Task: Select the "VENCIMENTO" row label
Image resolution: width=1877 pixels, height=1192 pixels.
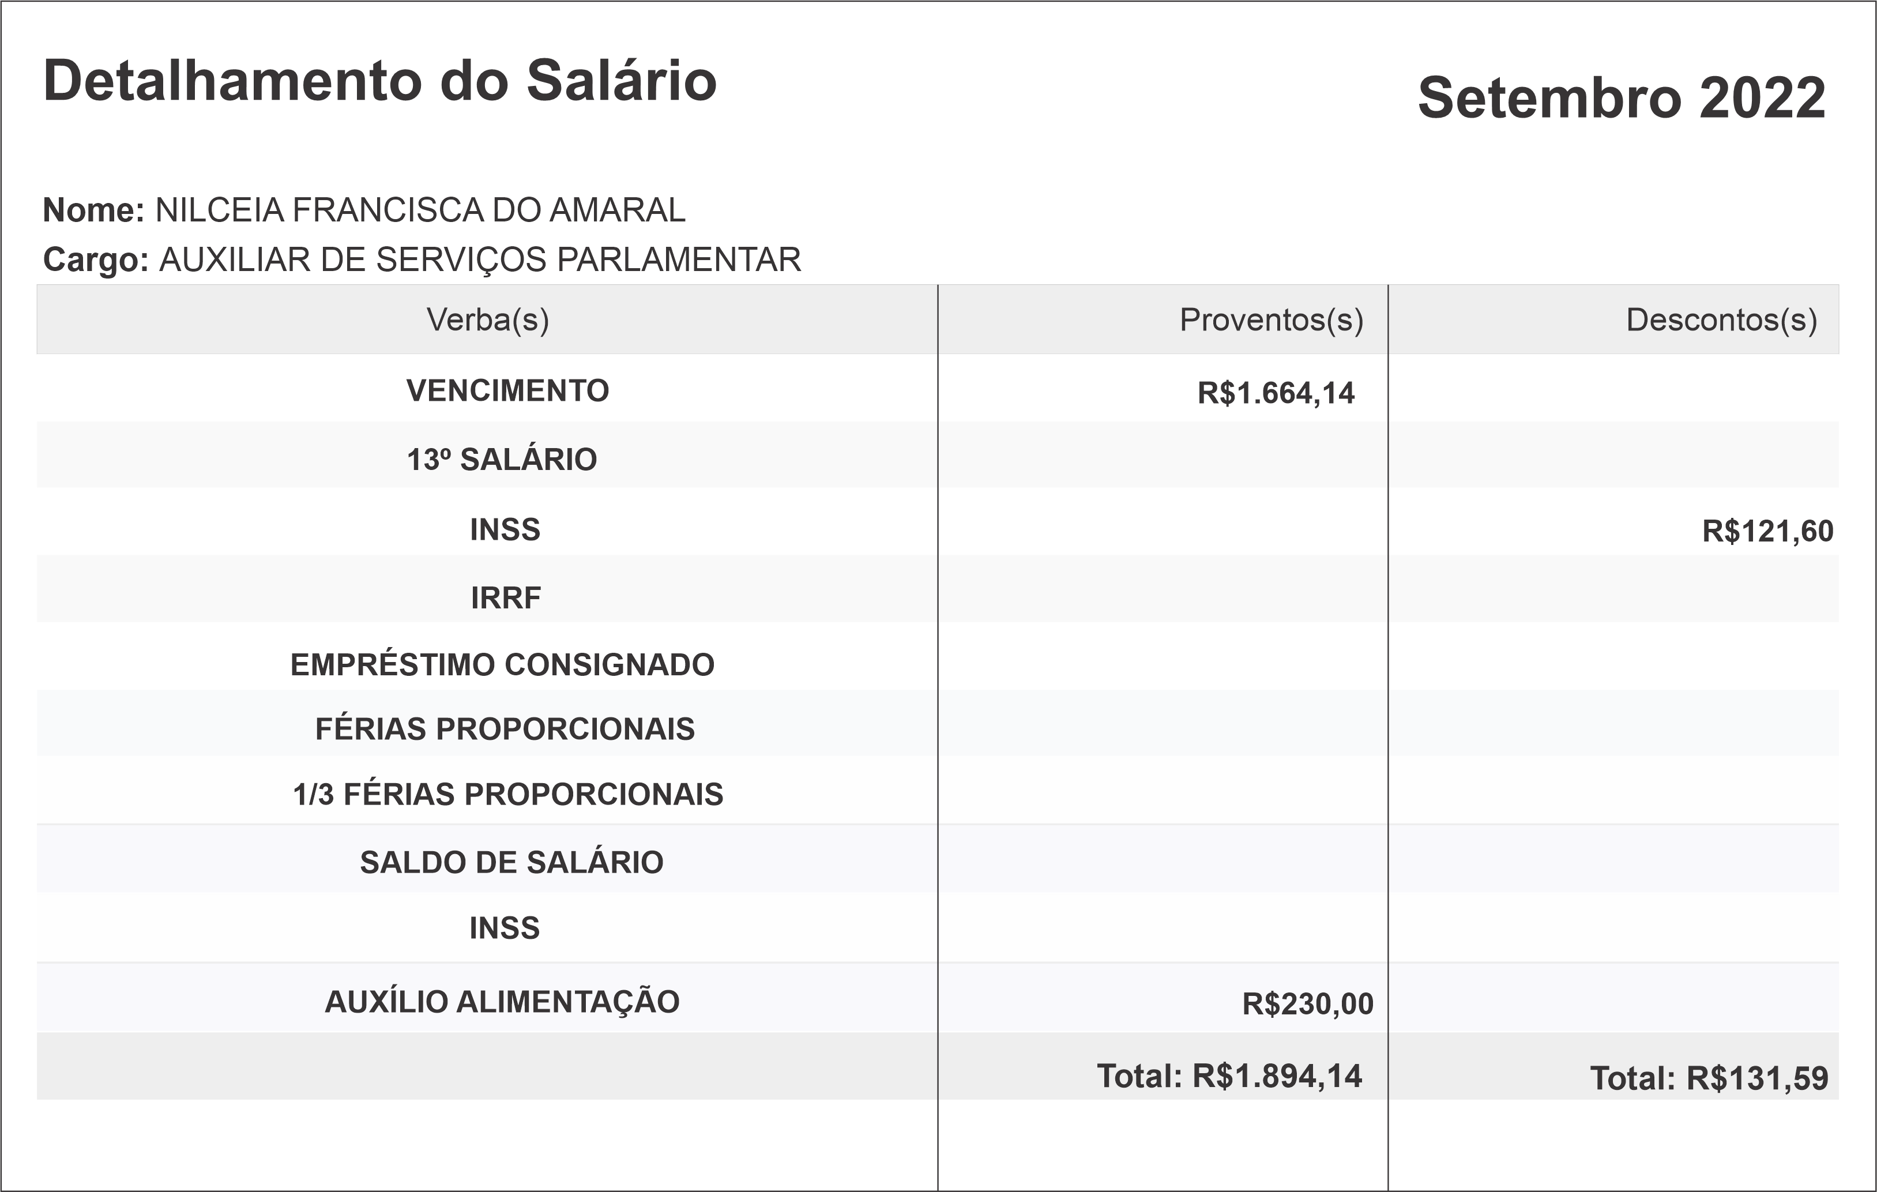Action: (507, 390)
